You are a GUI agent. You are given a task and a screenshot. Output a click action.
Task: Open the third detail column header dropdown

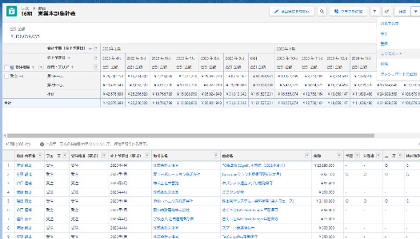click(104, 155)
